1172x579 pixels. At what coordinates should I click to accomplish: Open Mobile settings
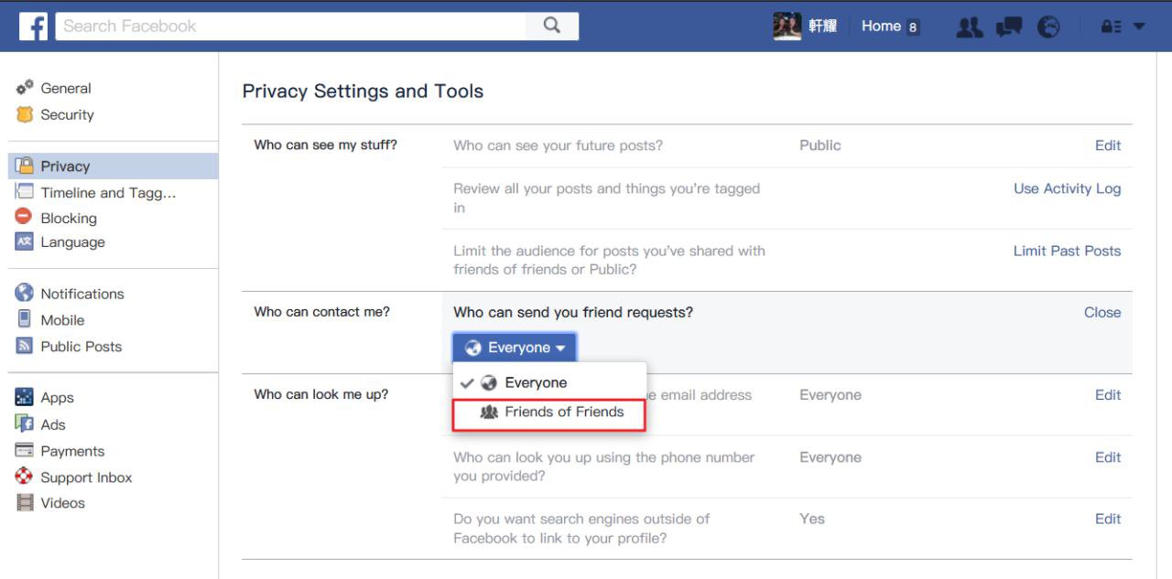[x=62, y=319]
